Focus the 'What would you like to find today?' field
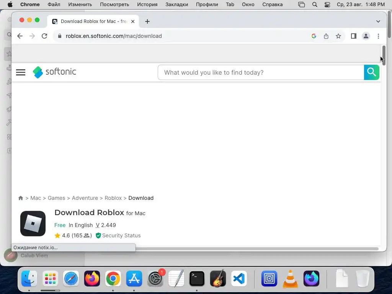The height and width of the screenshot is (294, 392). point(261,72)
